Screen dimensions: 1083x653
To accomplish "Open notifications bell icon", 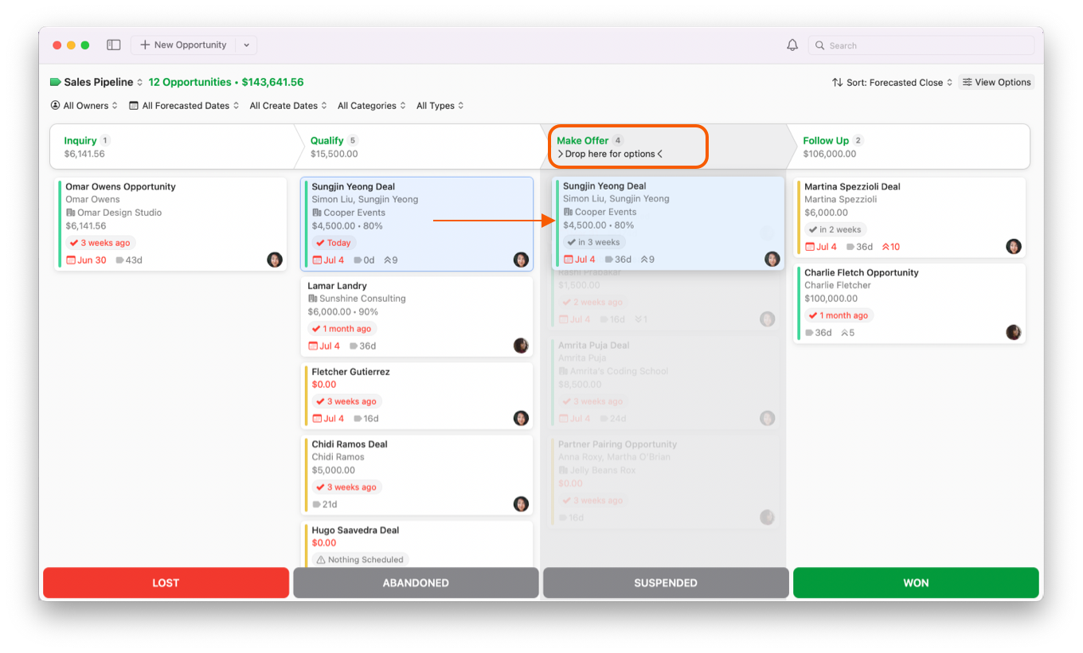I will pyautogui.click(x=792, y=45).
